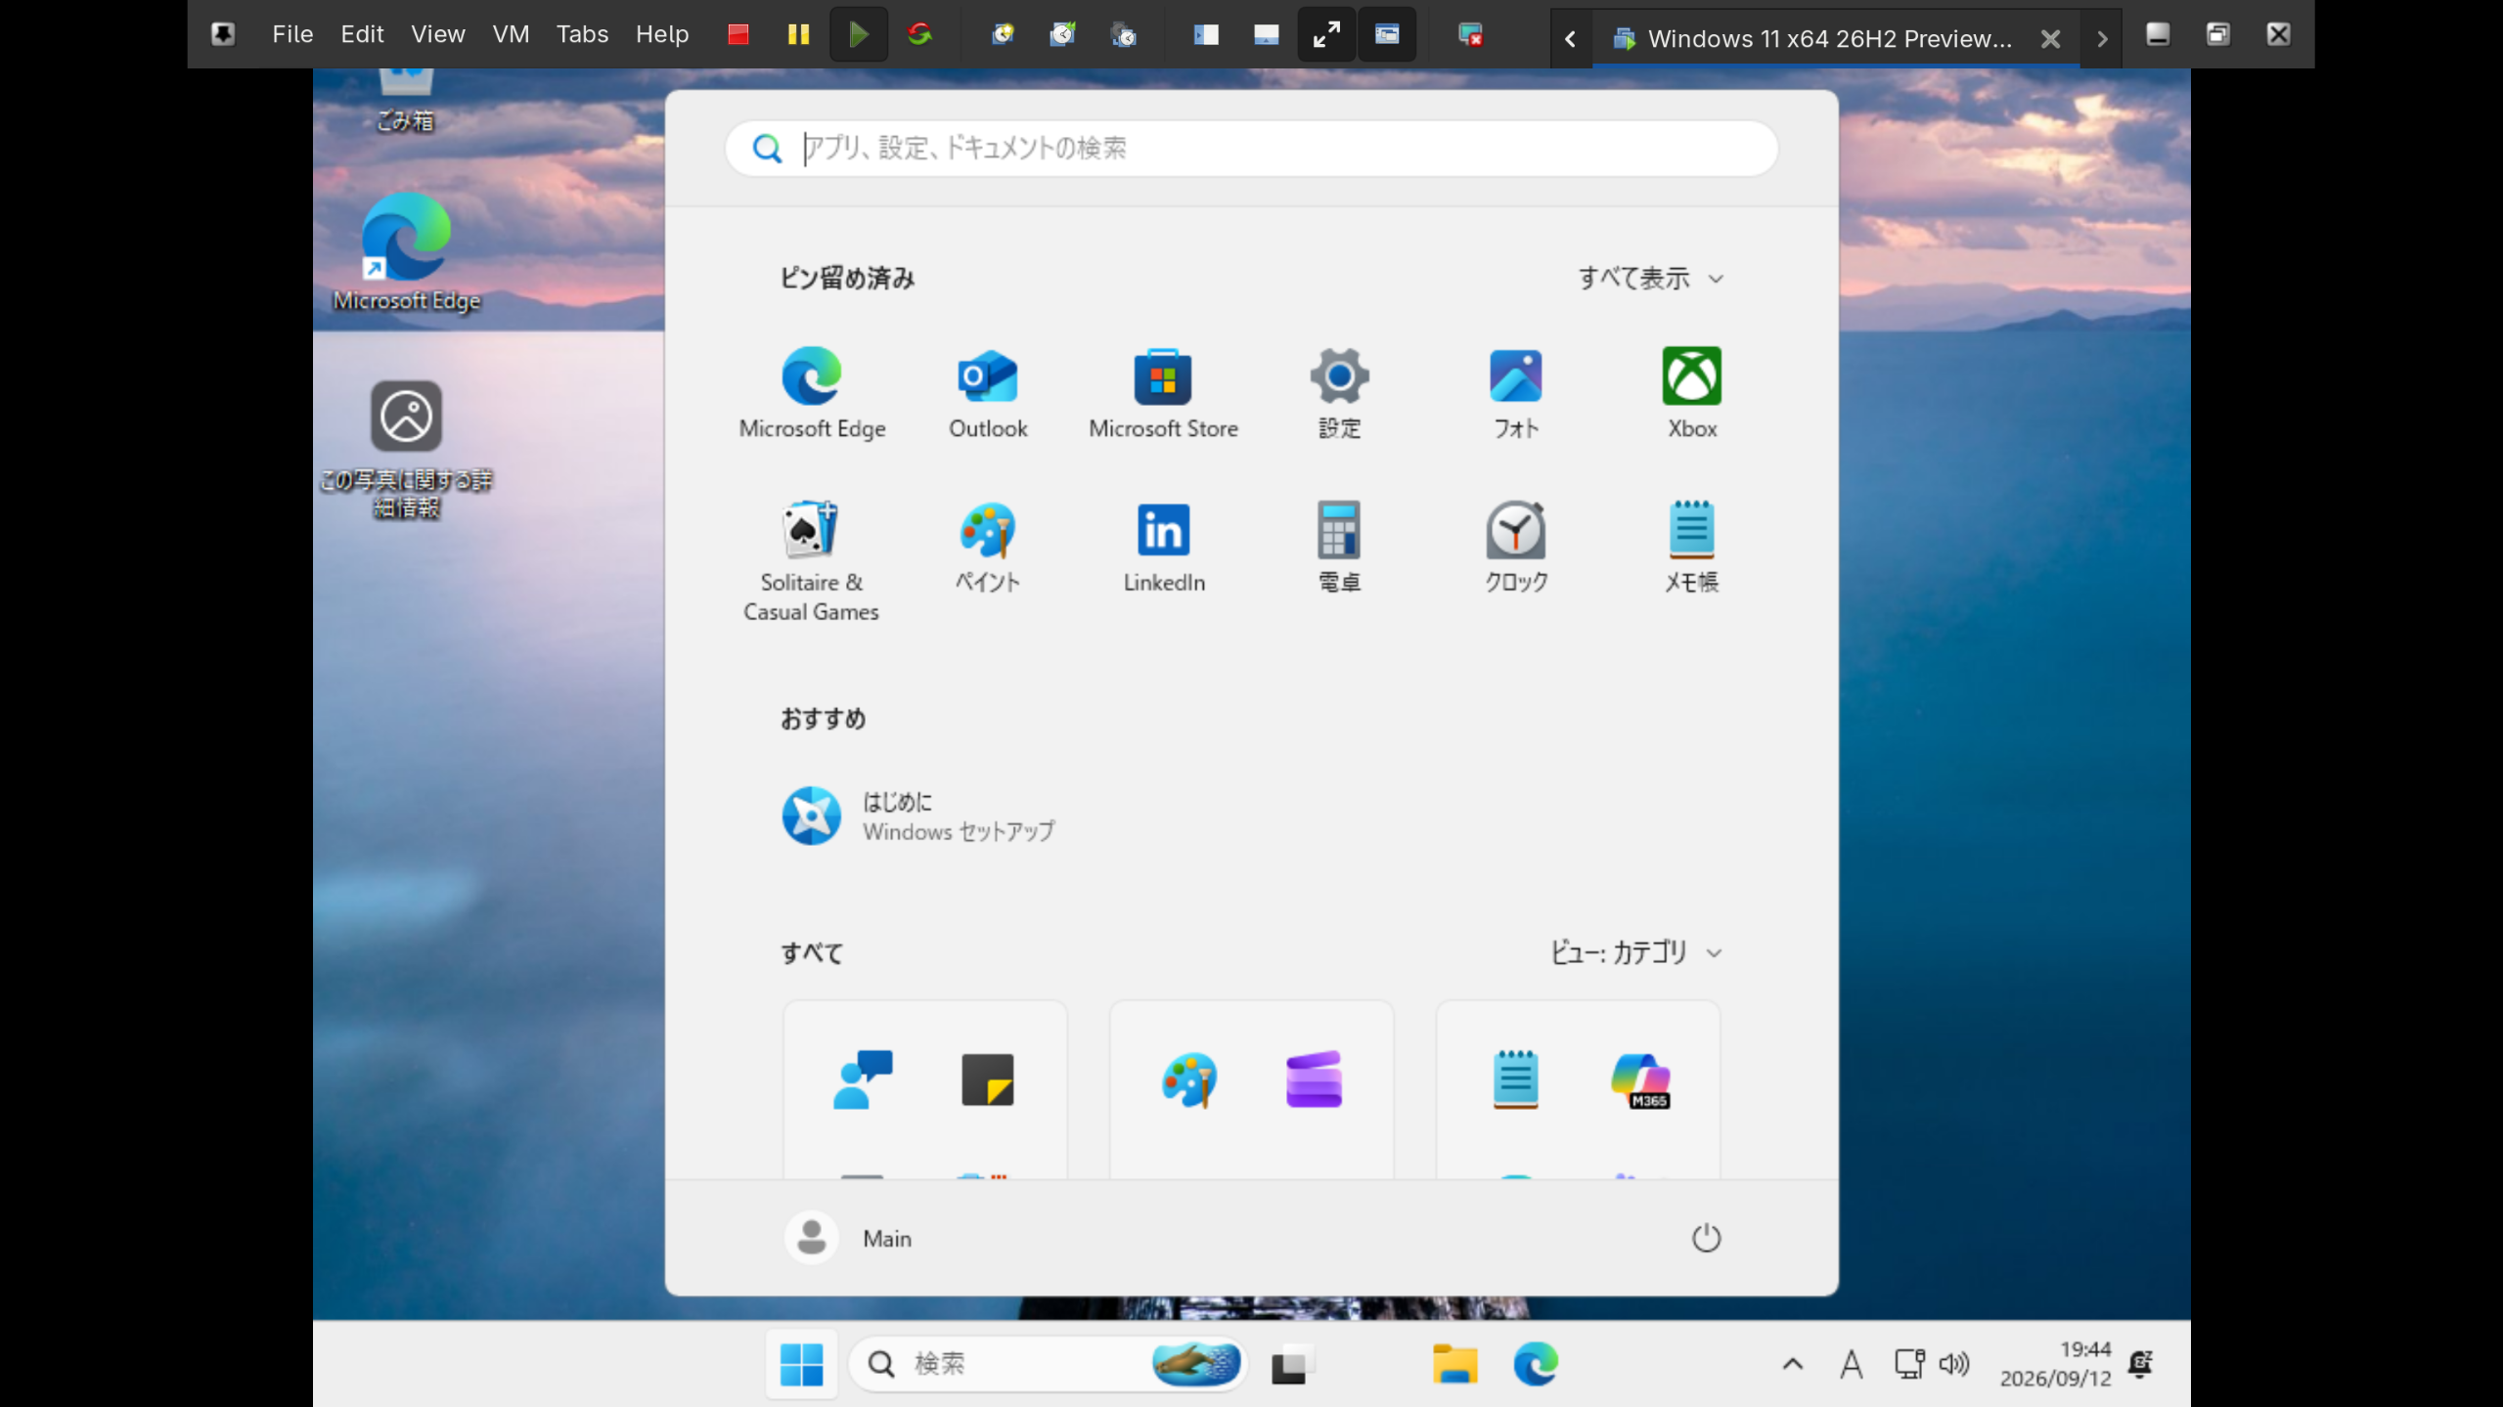Toggle VMware full screen mode icon
Screen dimensions: 2503x1407
tap(1326, 35)
